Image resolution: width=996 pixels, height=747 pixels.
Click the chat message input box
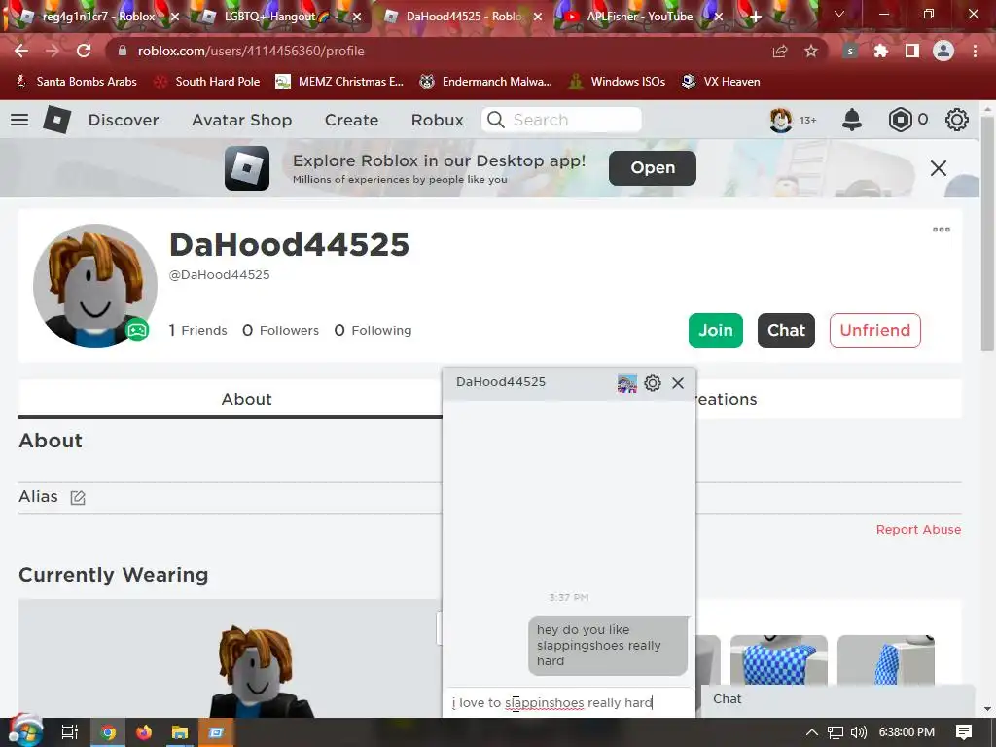pyautogui.click(x=568, y=702)
